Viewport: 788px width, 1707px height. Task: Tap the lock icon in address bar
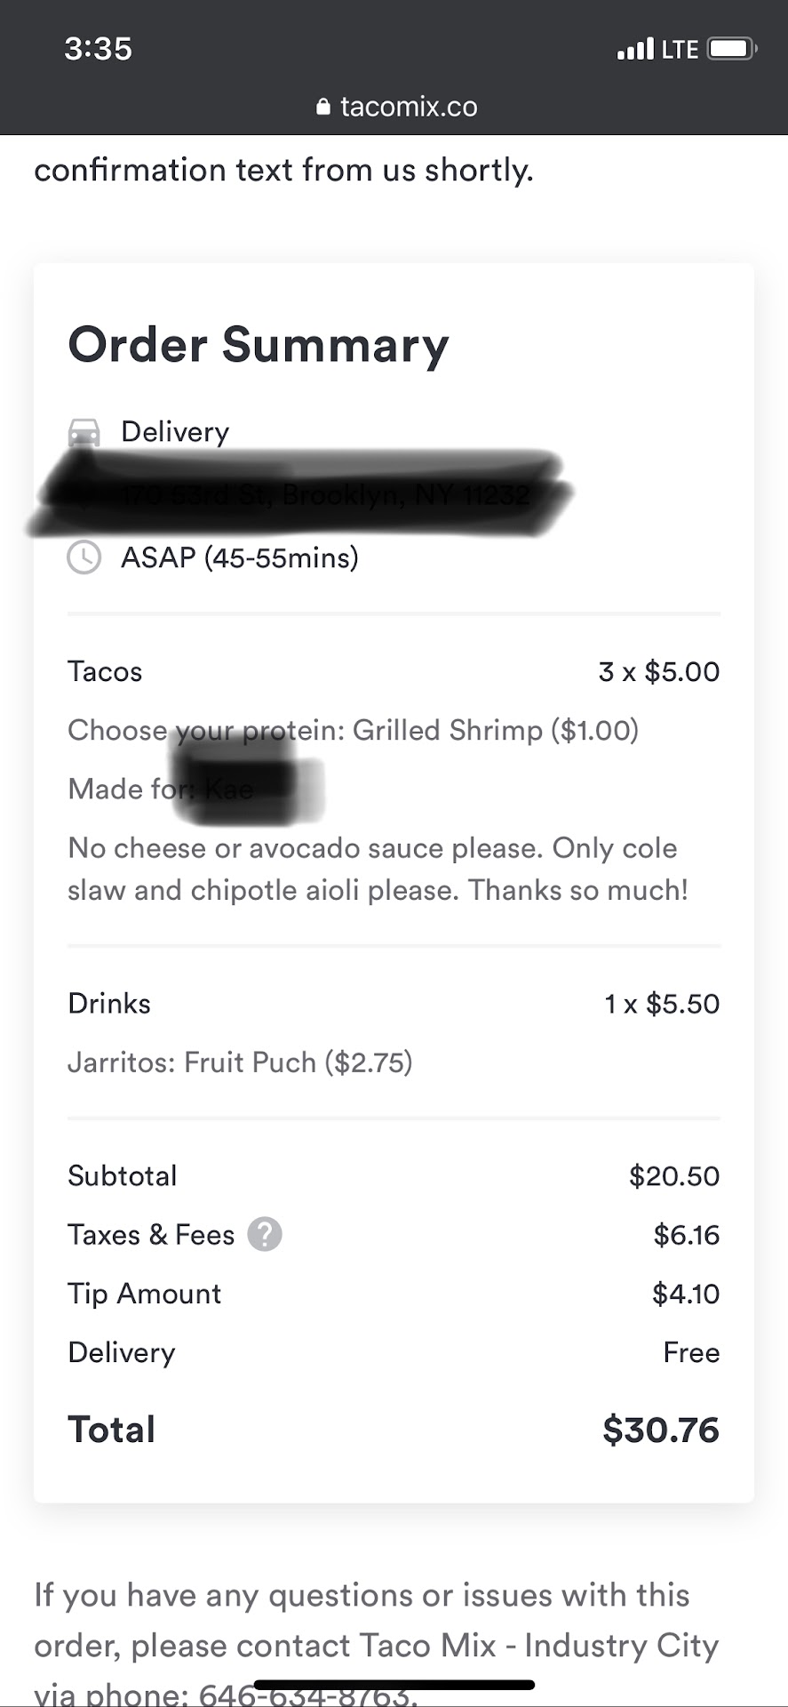click(323, 107)
